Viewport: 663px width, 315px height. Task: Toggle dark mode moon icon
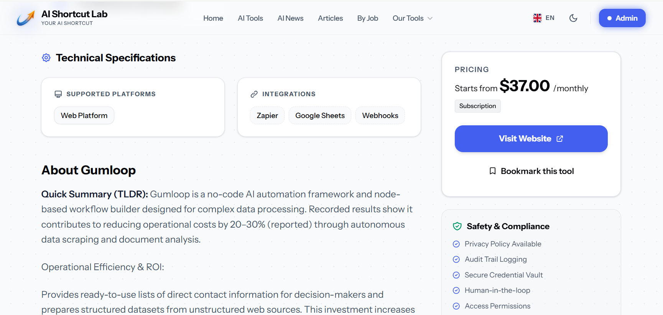tap(573, 18)
